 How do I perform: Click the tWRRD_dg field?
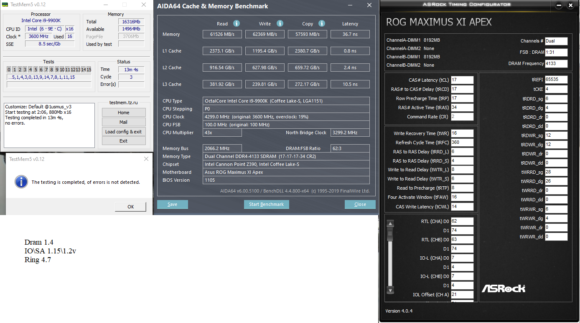[556, 181]
